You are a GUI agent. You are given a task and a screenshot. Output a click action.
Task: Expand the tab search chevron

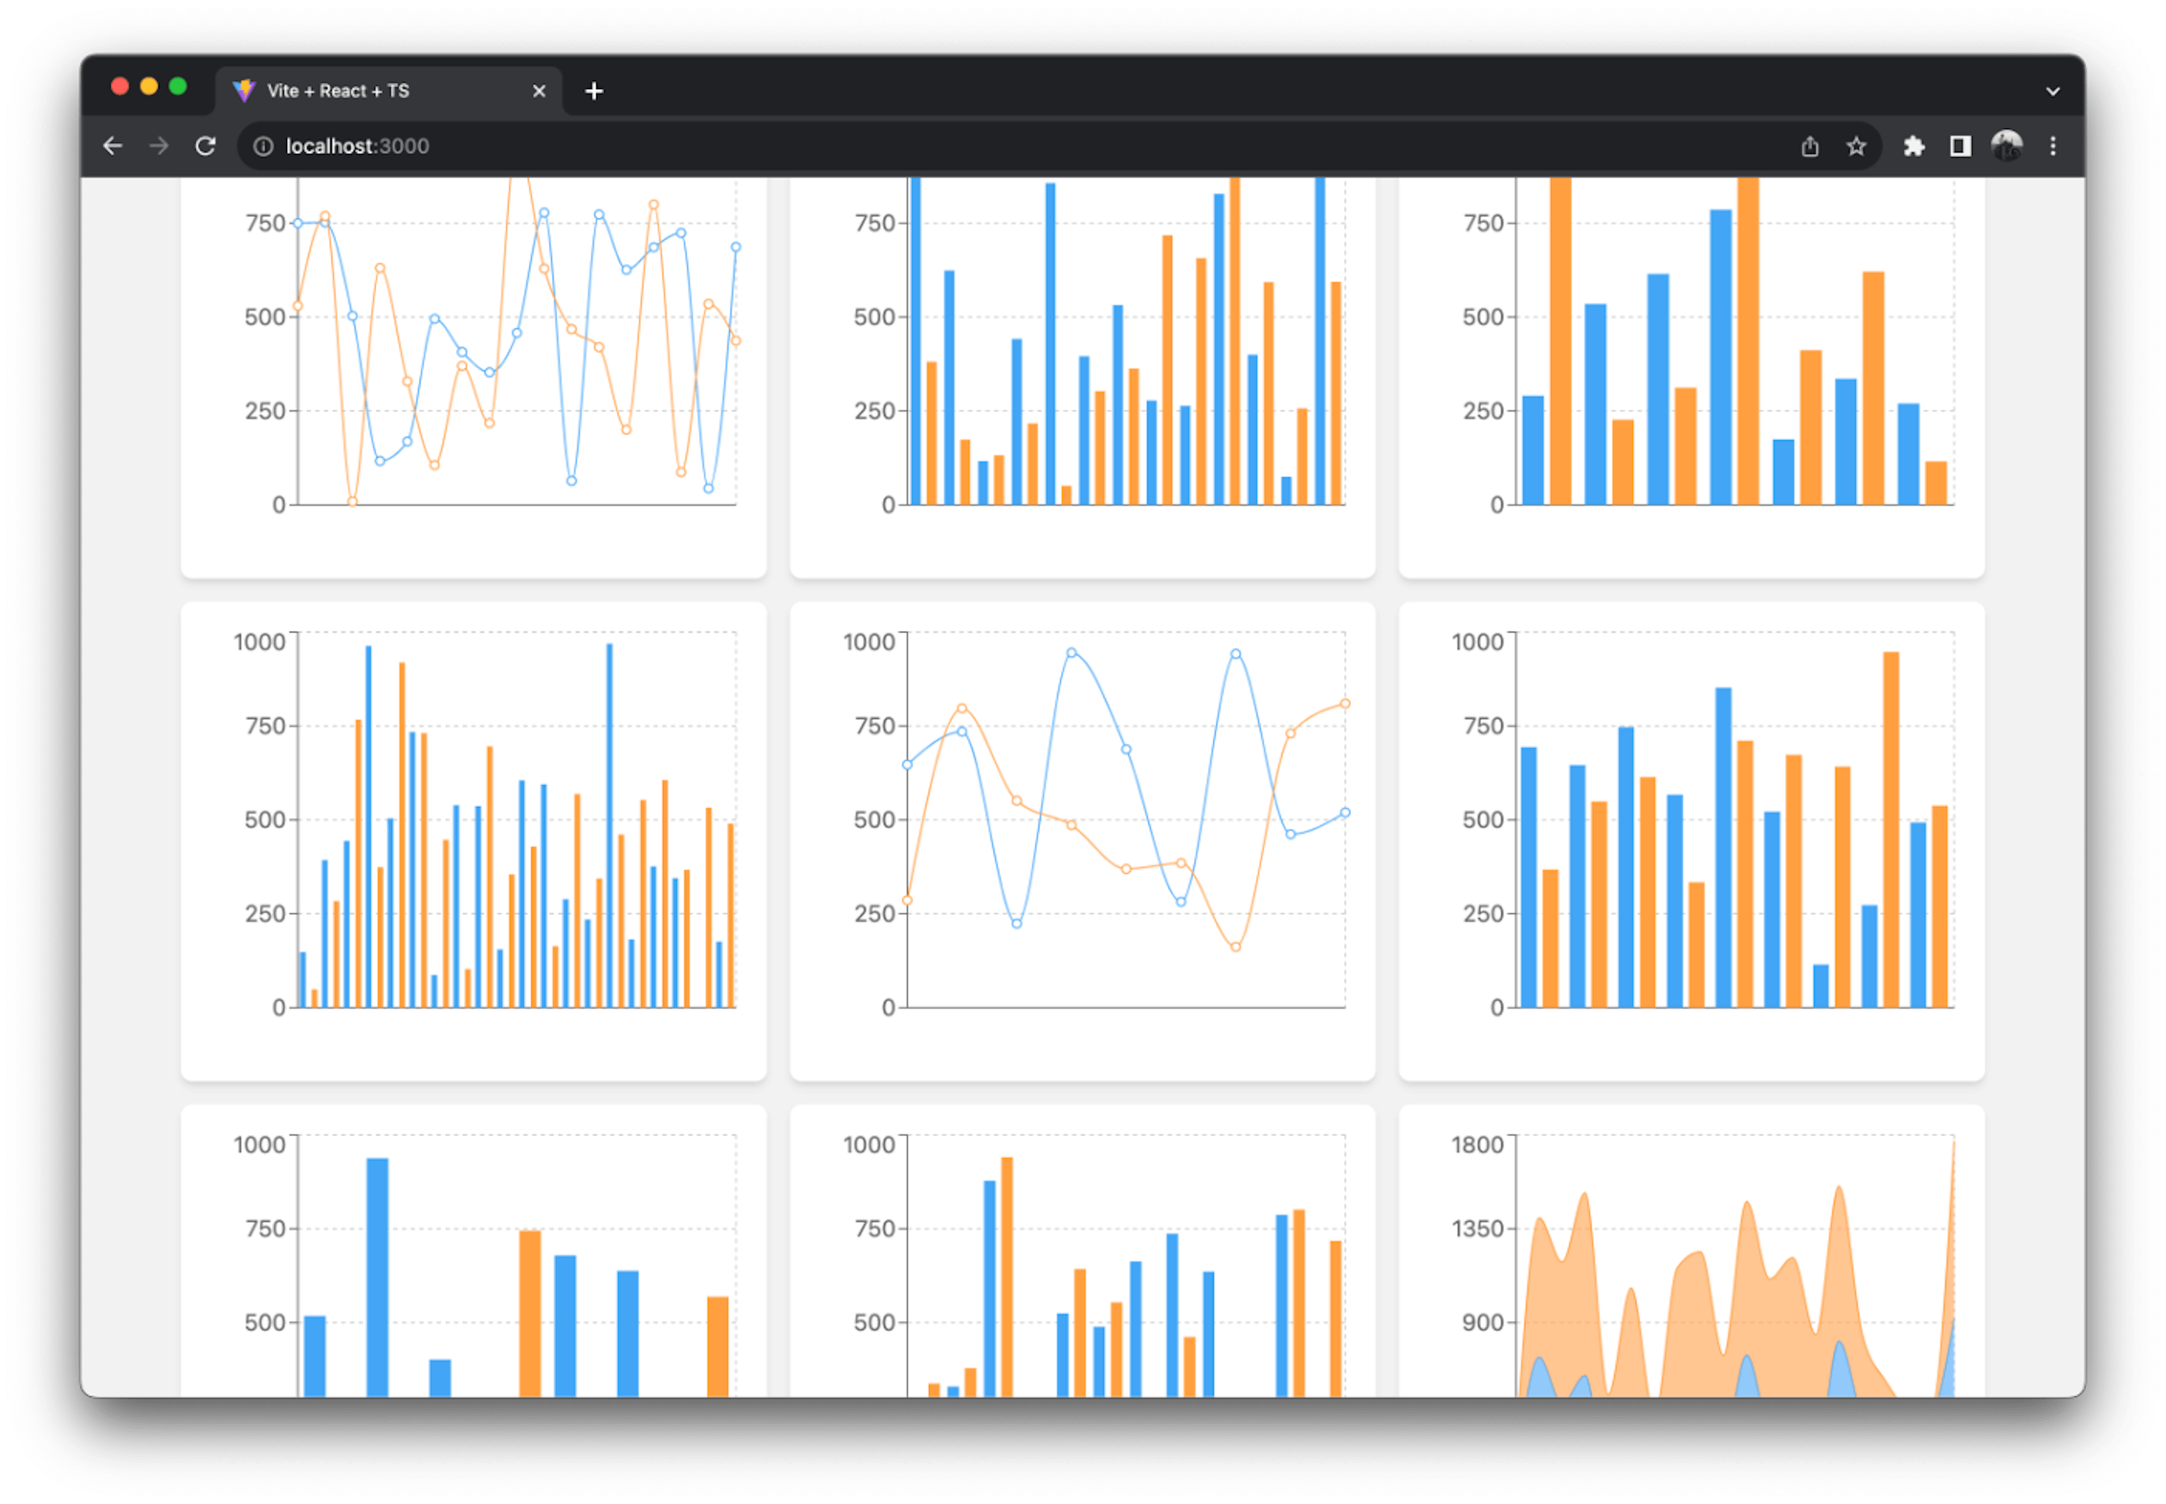2052,91
